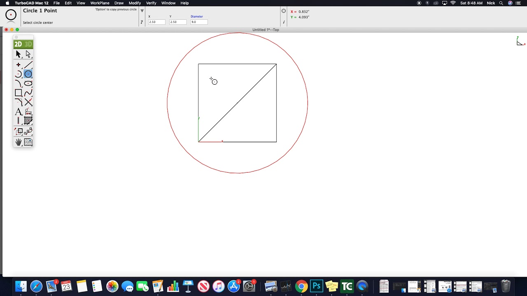Click the question mark help icon
Viewport: 527px width, 296px height.
142,22
